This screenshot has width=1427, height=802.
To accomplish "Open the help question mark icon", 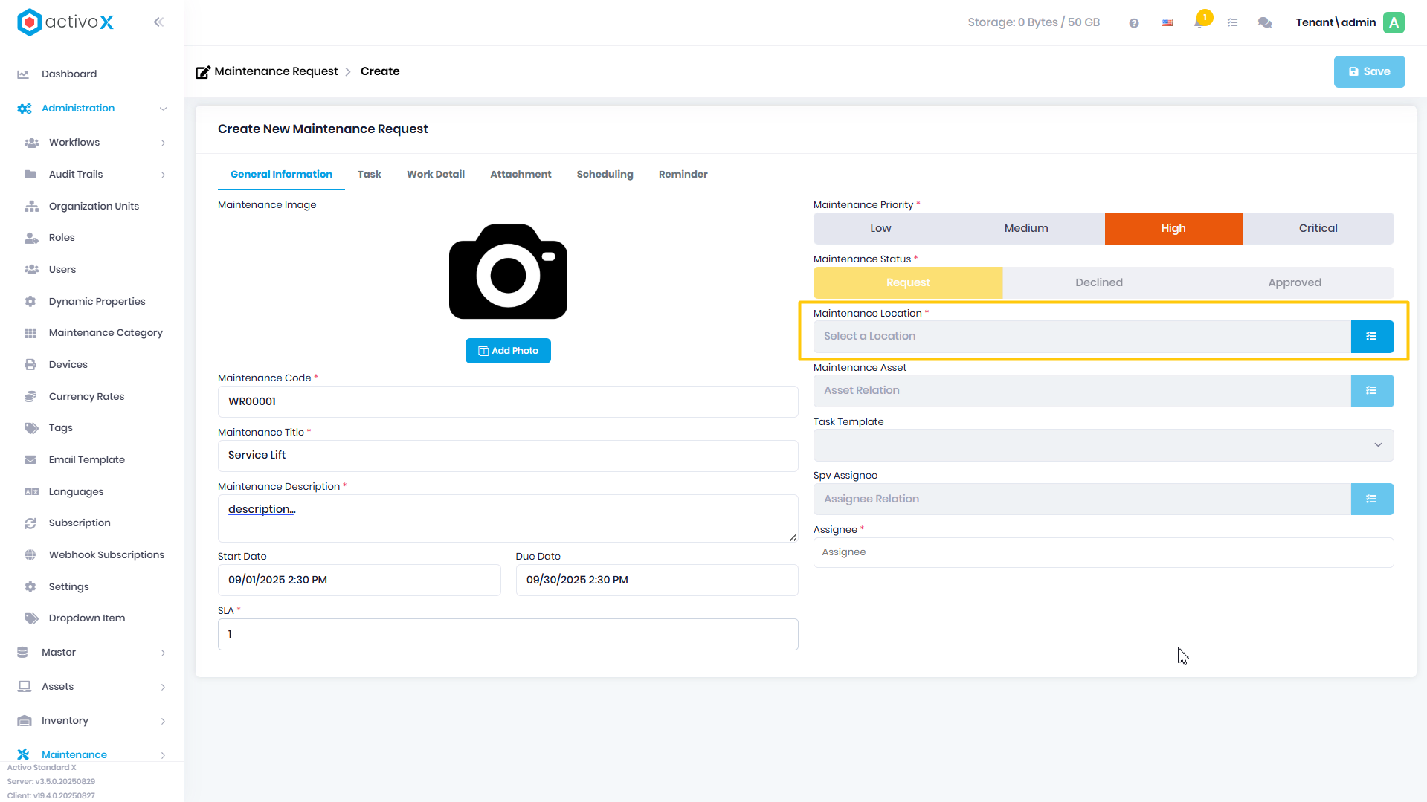I will [1133, 23].
